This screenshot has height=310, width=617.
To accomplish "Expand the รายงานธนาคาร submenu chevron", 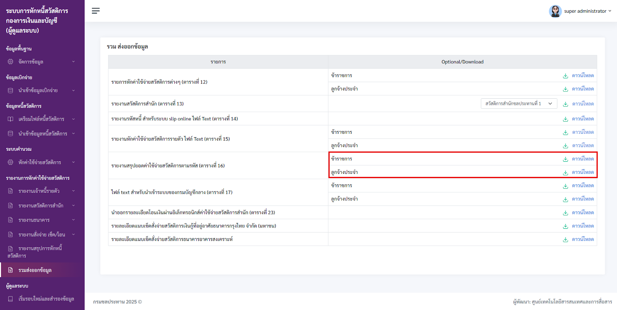I will (73, 220).
